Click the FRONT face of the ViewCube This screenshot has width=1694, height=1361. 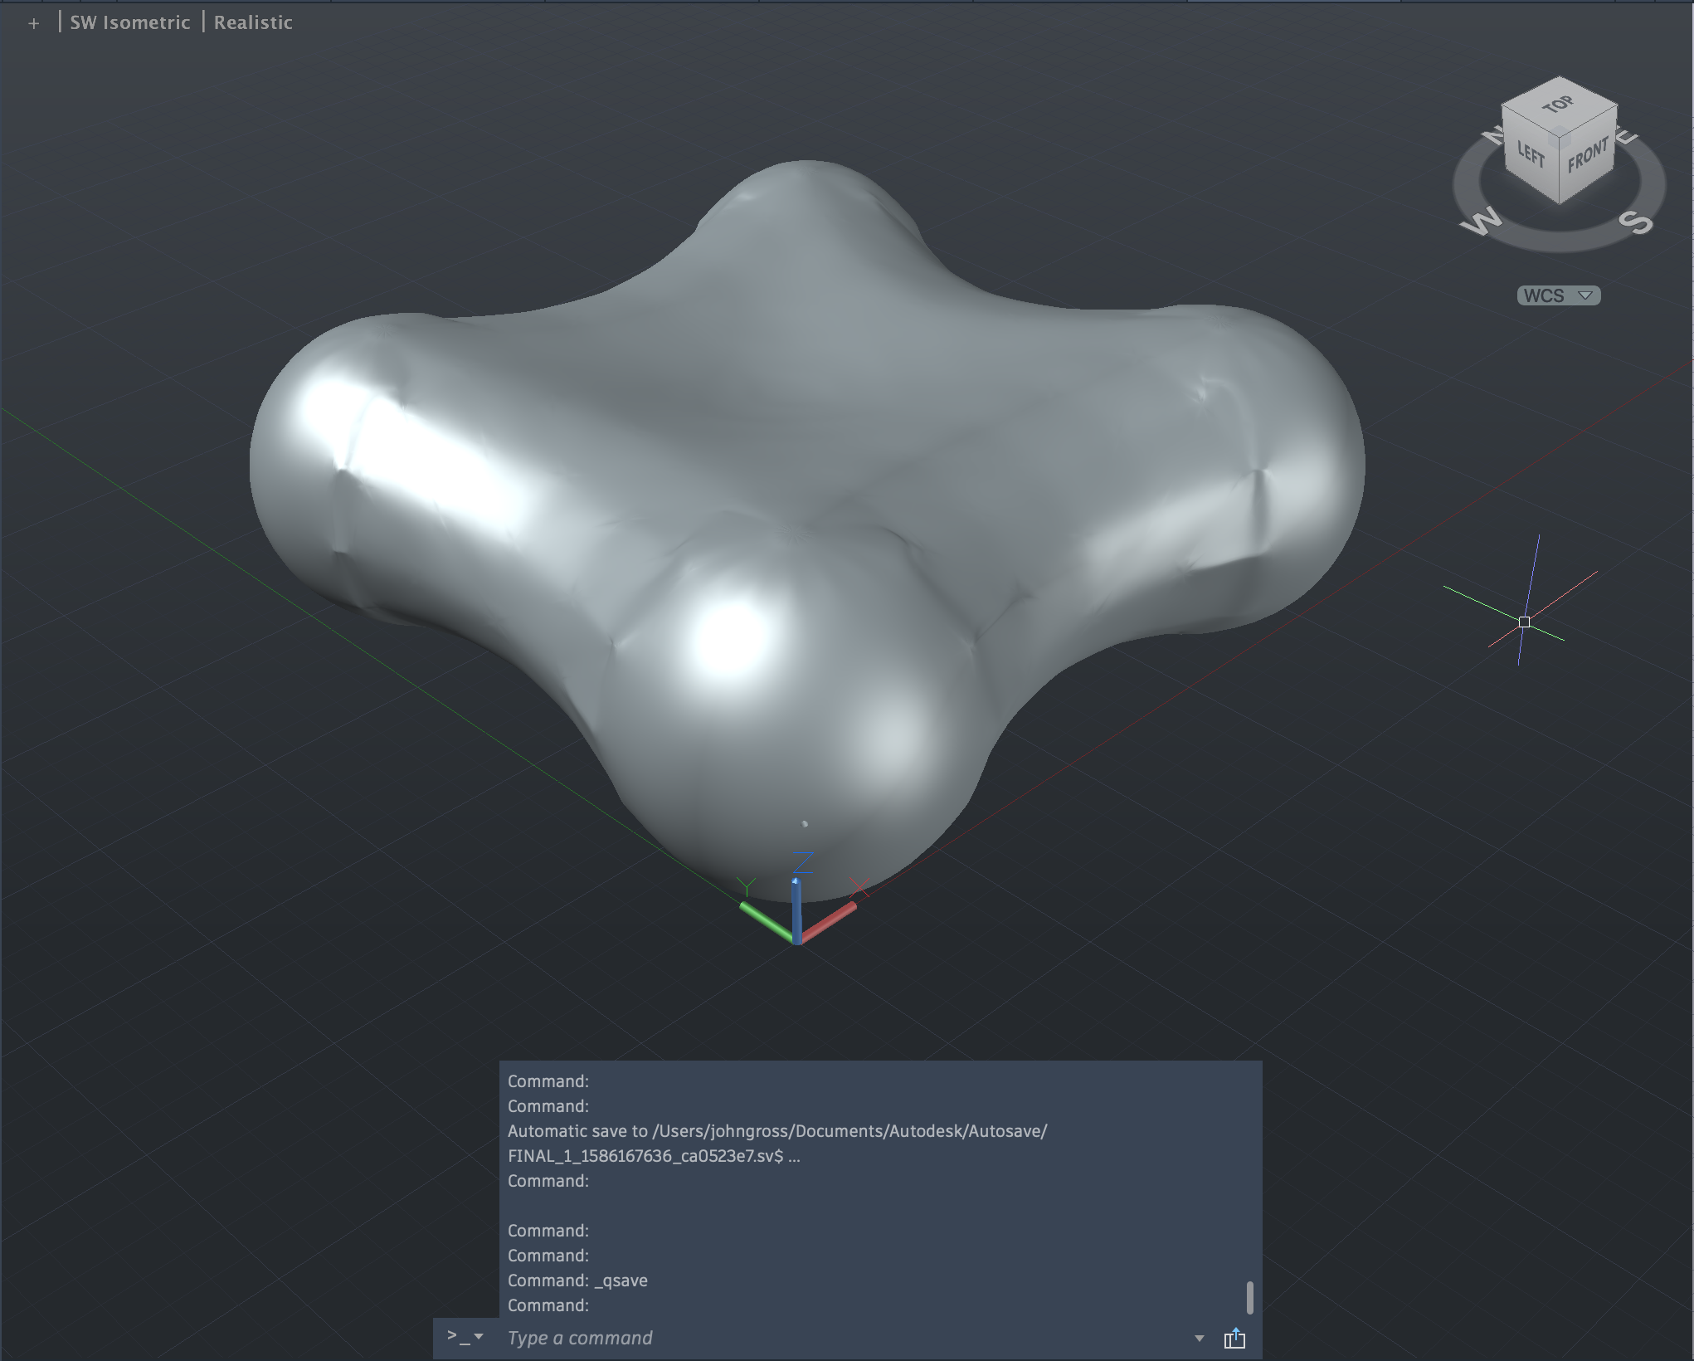point(1588,156)
